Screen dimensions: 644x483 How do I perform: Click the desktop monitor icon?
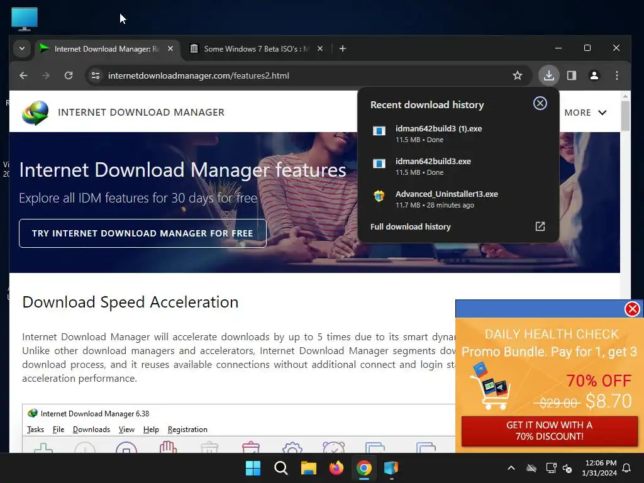coord(25,19)
